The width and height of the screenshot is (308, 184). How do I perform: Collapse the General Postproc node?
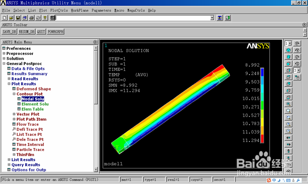tap(4, 64)
